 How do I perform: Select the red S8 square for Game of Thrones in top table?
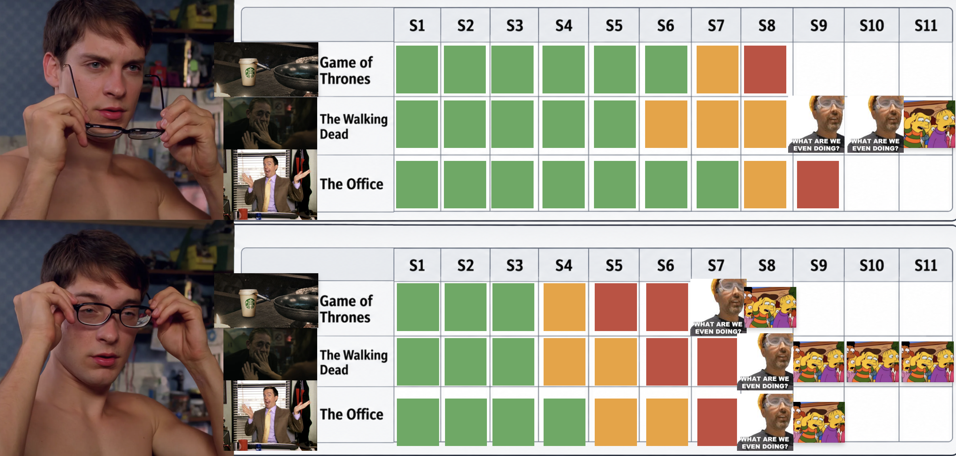tap(765, 69)
